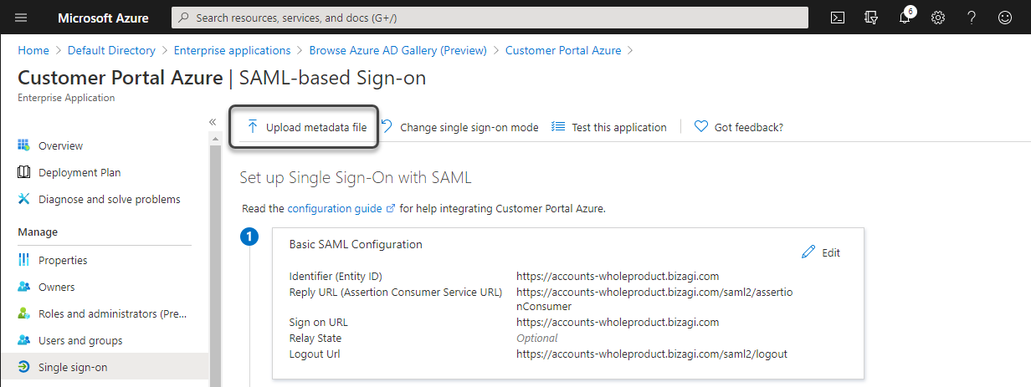Viewport: 1031px width, 387px height.
Task: Click the Logout Url value
Action: tap(652, 354)
